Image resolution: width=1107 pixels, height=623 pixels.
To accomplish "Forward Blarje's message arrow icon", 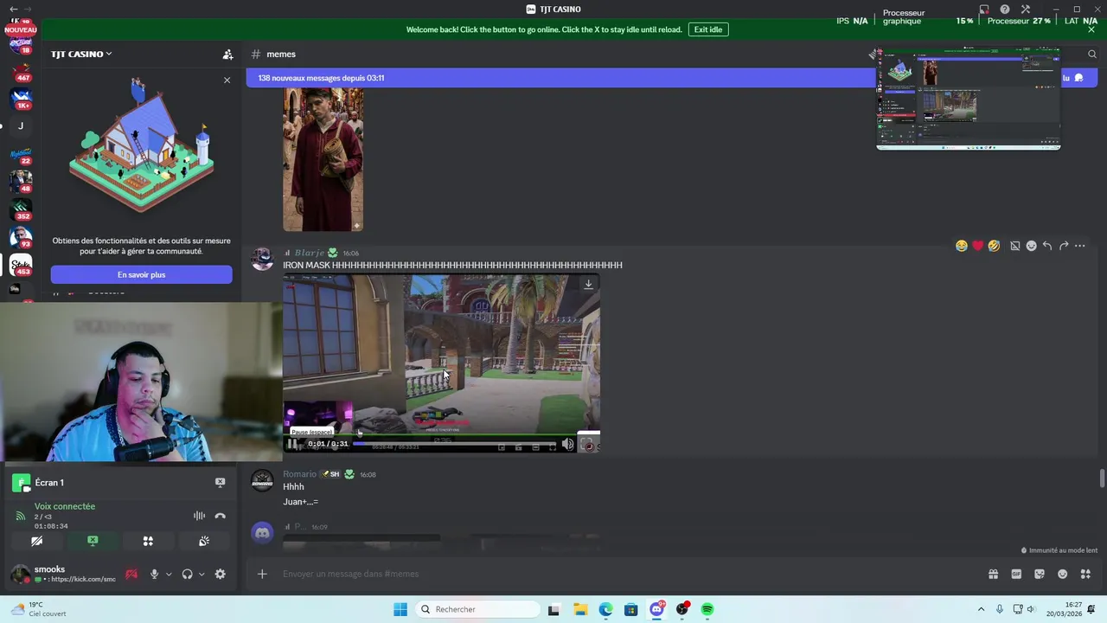I will pyautogui.click(x=1064, y=246).
